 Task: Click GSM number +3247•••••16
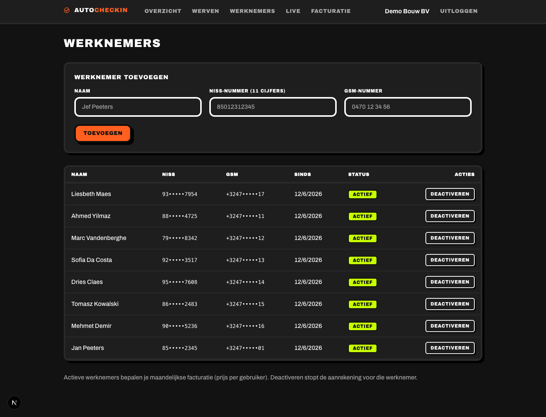tap(245, 326)
